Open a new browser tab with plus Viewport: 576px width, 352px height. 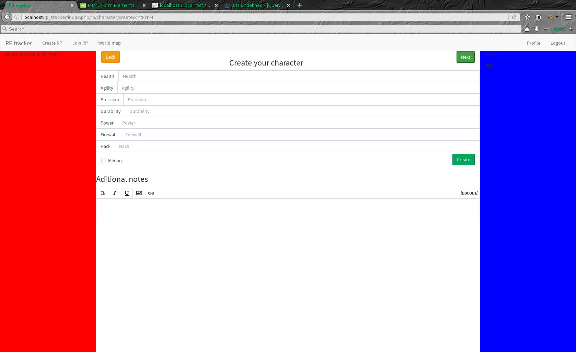coord(300,5)
